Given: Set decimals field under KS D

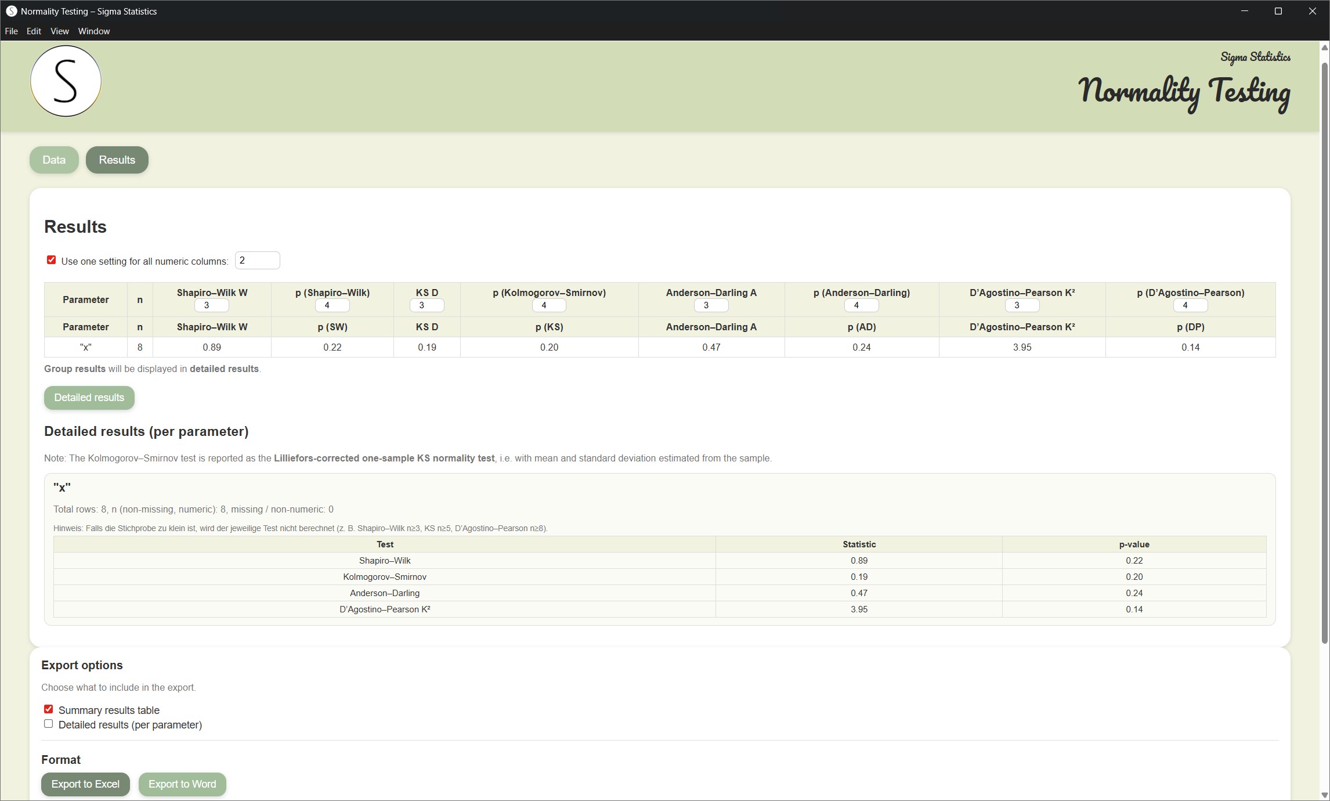Looking at the screenshot, I should [x=427, y=305].
